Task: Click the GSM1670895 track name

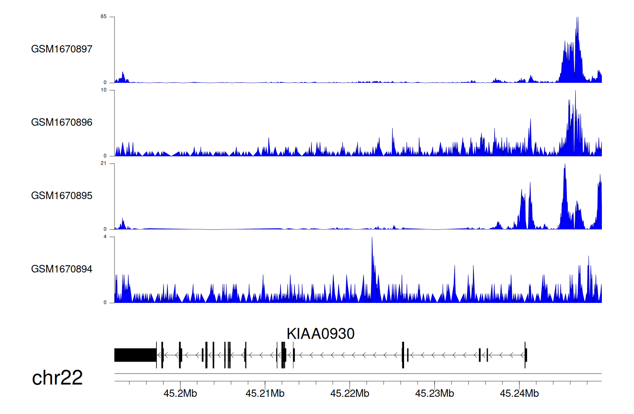Action: click(x=62, y=196)
